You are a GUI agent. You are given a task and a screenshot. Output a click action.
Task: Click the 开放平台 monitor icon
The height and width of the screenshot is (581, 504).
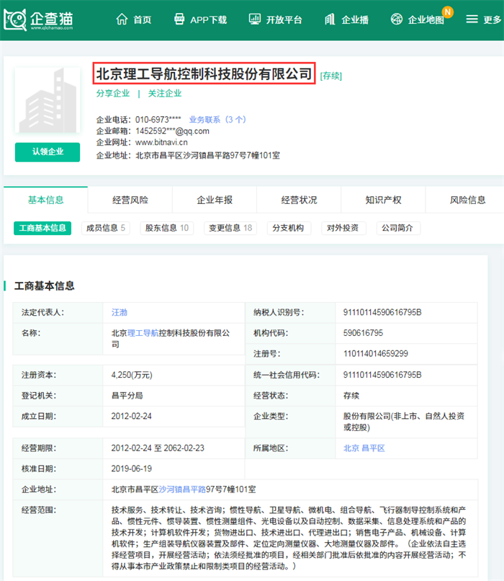coord(255,19)
